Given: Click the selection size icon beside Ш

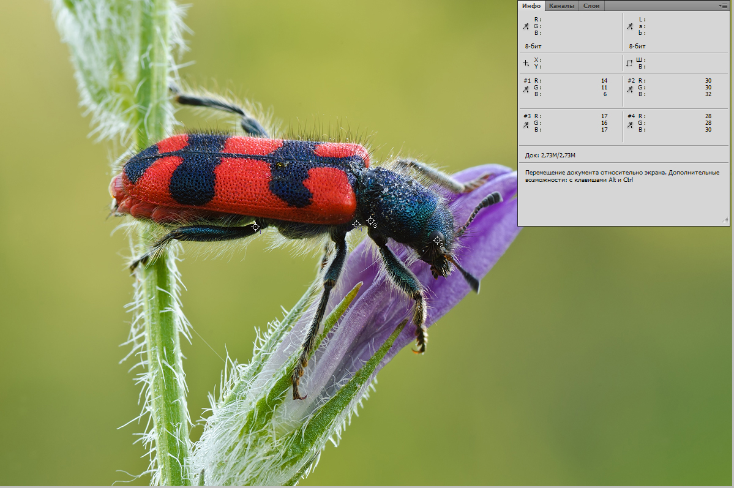Looking at the screenshot, I should coord(629,62).
